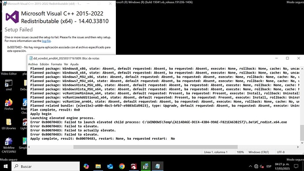The height and width of the screenshot is (171, 304).
Task: Click 'UTF-8' encoding in status bar
Action: point(281,152)
